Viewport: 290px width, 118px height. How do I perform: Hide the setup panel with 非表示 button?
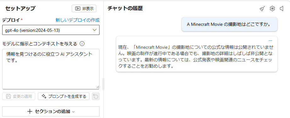pos(84,8)
